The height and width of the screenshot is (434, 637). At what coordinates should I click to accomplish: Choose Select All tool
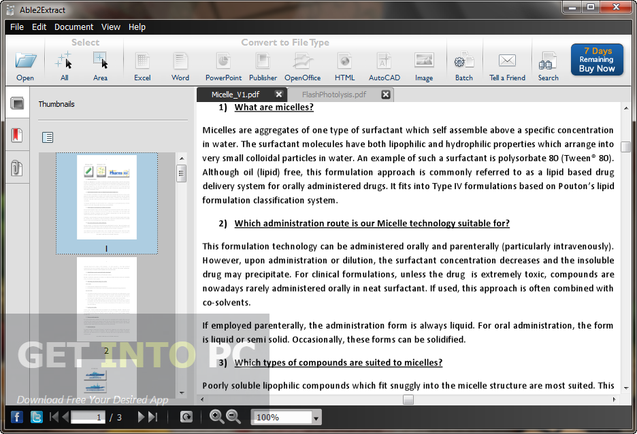pos(64,67)
